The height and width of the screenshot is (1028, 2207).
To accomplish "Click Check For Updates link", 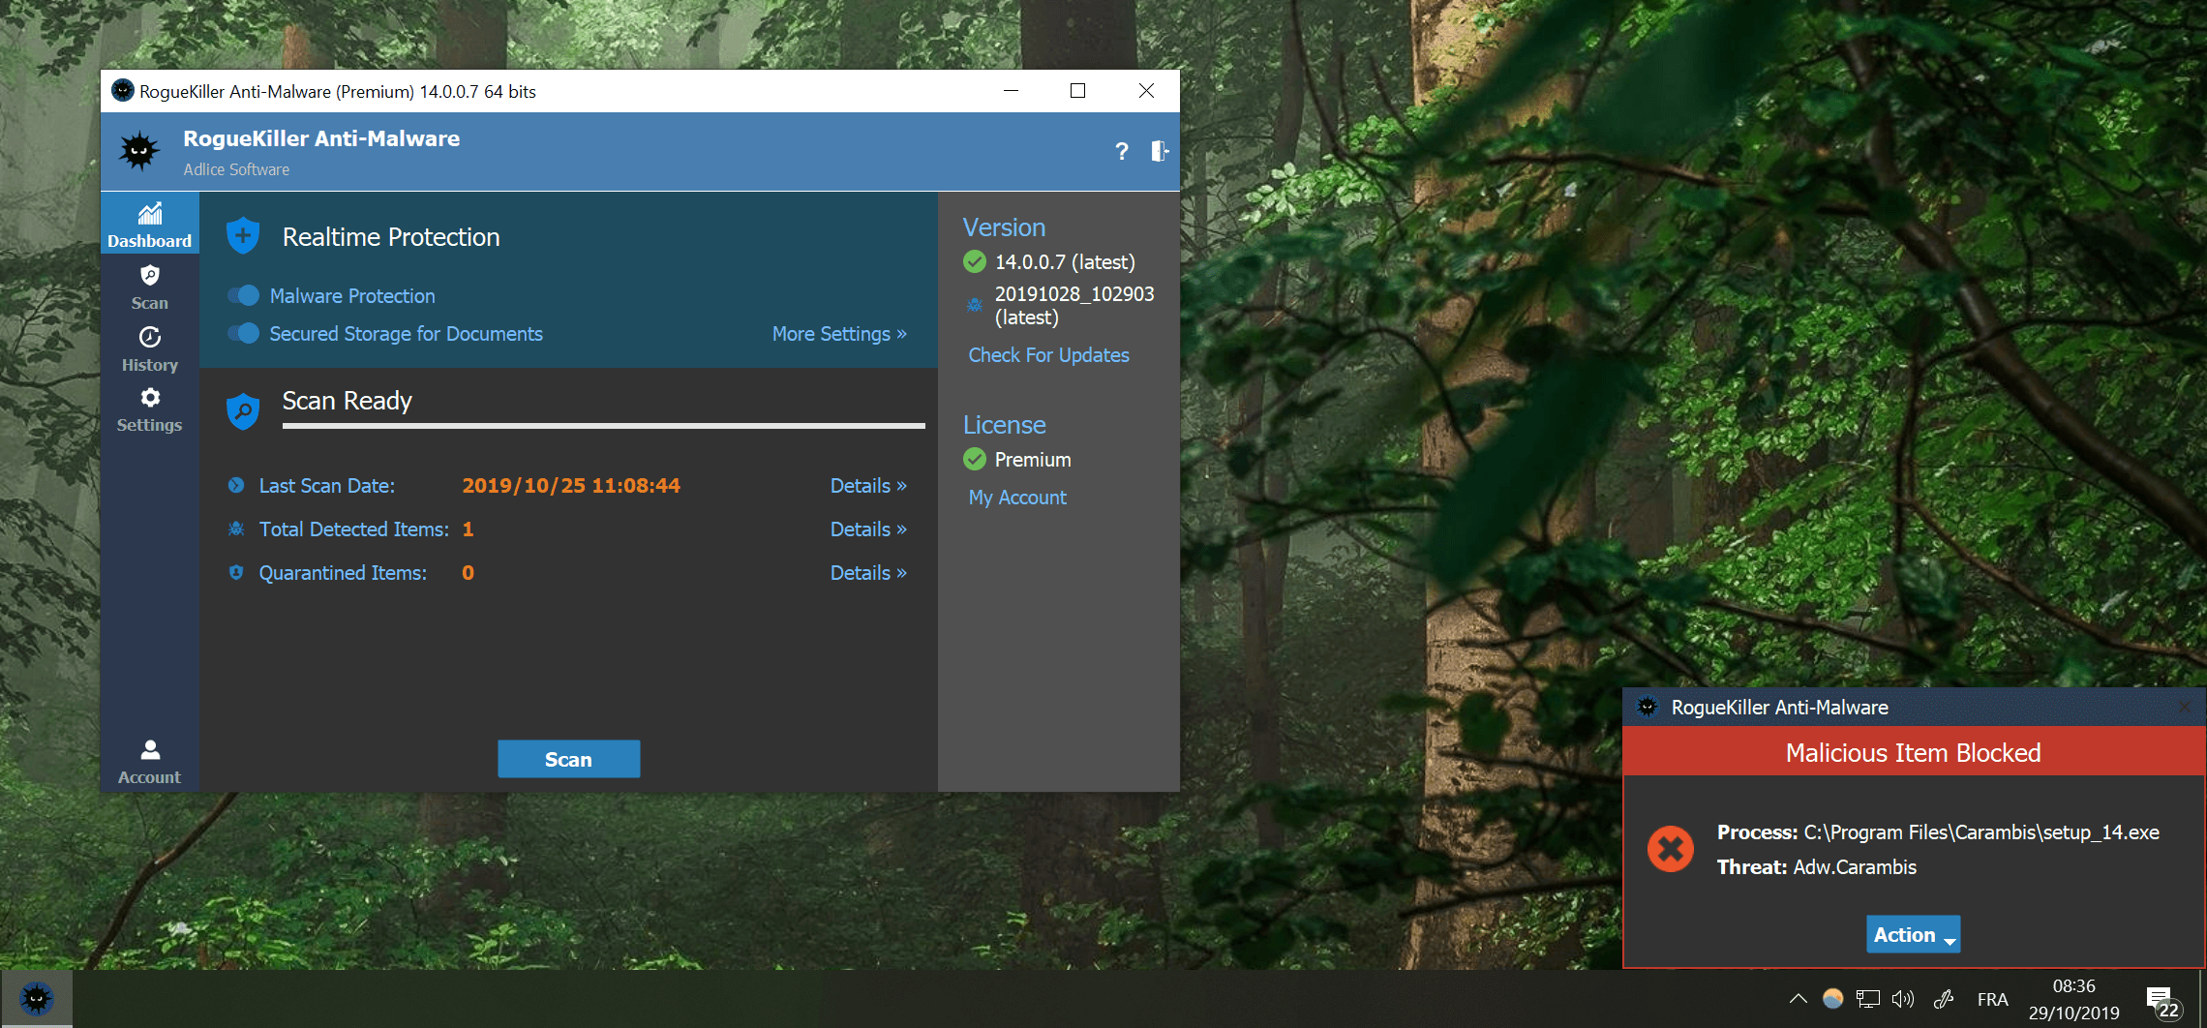I will [x=1048, y=355].
